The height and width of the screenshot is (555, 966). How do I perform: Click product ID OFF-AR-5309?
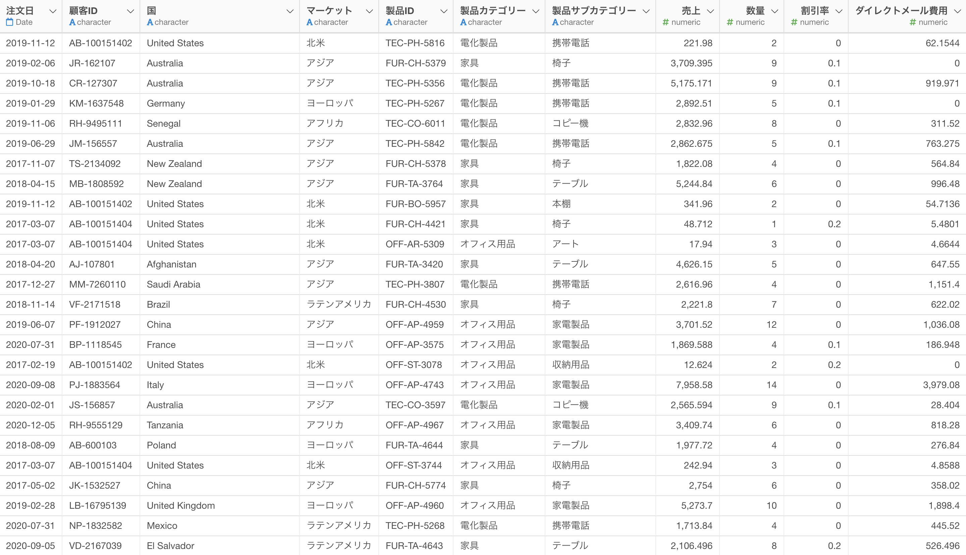coord(415,244)
